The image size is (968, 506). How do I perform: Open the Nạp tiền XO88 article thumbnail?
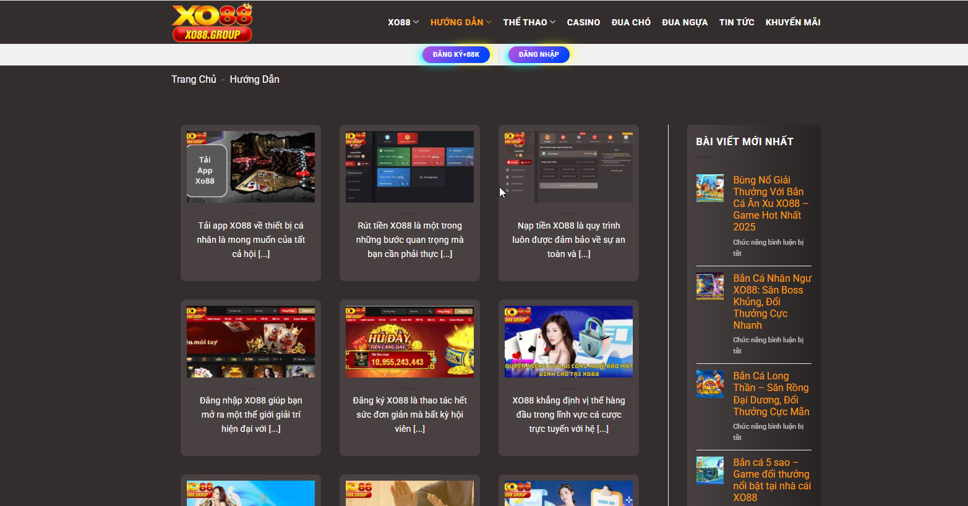pyautogui.click(x=568, y=167)
